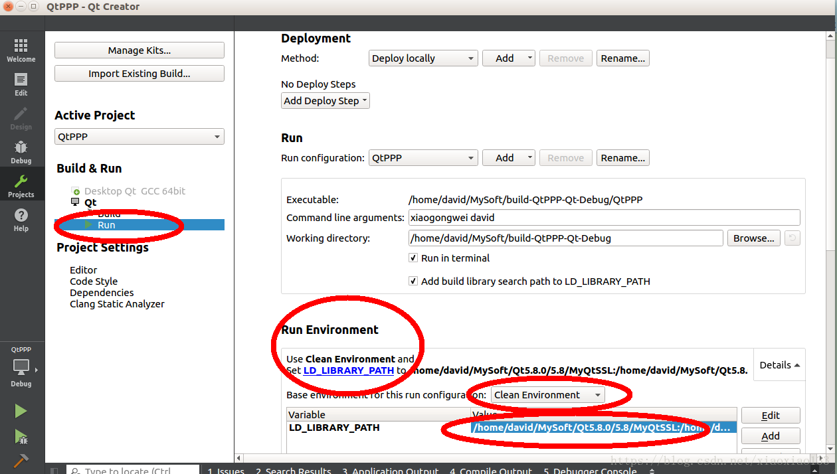Click the monitor icon next to Qt kit
This screenshot has height=474, width=837.
tap(75, 202)
